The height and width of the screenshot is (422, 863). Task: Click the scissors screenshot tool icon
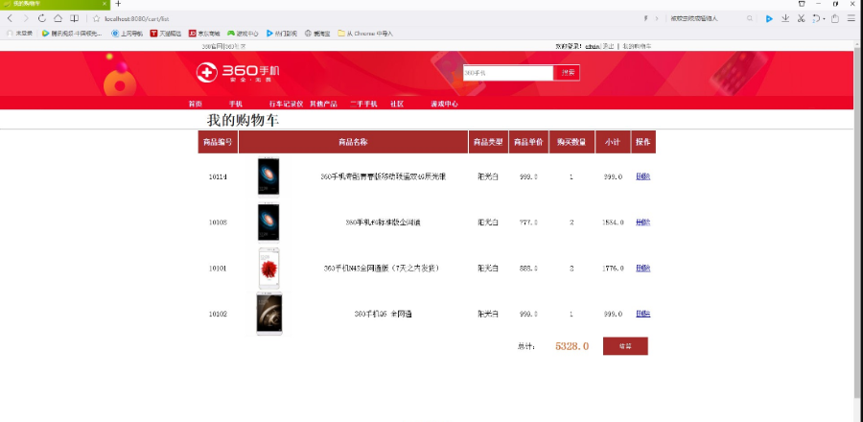point(802,18)
